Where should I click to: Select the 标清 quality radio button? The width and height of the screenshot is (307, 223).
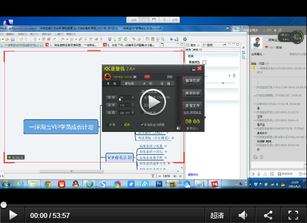[x=107, y=125]
